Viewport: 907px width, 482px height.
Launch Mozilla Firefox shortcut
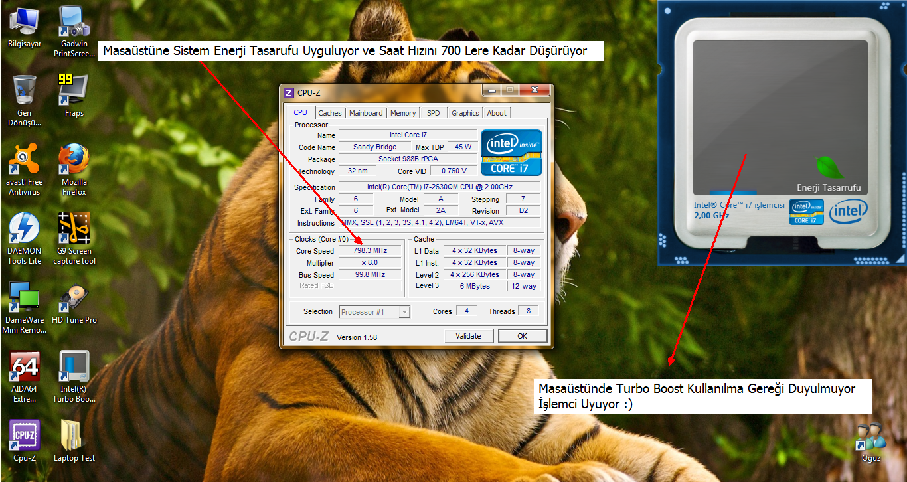pos(74,169)
